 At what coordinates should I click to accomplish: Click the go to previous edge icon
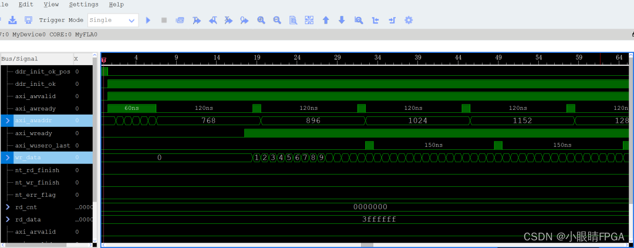(x=376, y=20)
